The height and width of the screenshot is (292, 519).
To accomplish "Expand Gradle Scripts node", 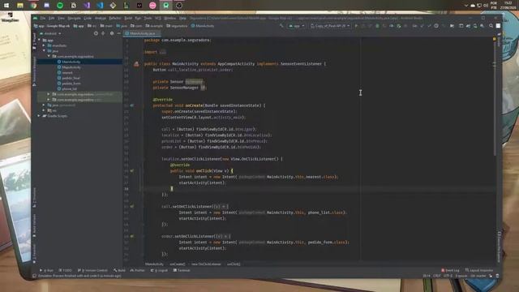I will pyautogui.click(x=40, y=116).
